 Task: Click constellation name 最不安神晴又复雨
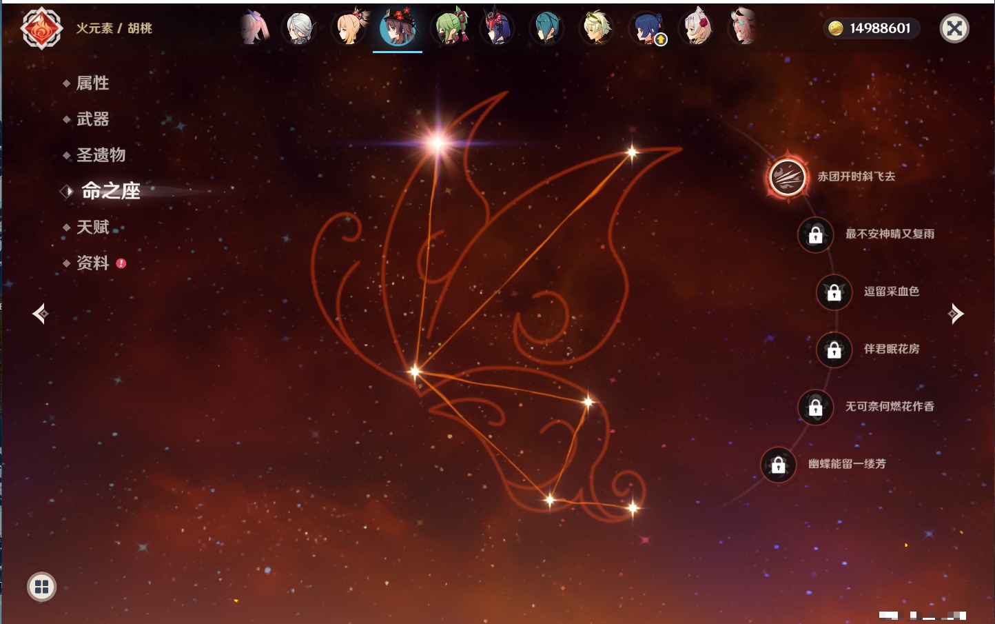(x=890, y=234)
